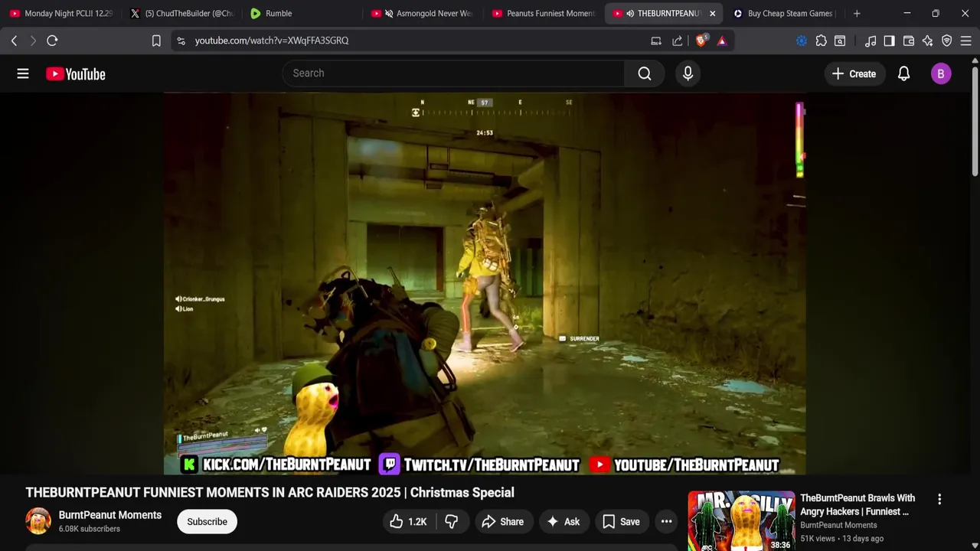Open BurntPeanut Moments channel avatar
Image resolution: width=980 pixels, height=551 pixels.
click(x=38, y=521)
